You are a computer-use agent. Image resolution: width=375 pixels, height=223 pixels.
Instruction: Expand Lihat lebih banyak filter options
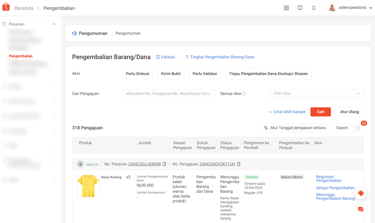[x=287, y=112]
